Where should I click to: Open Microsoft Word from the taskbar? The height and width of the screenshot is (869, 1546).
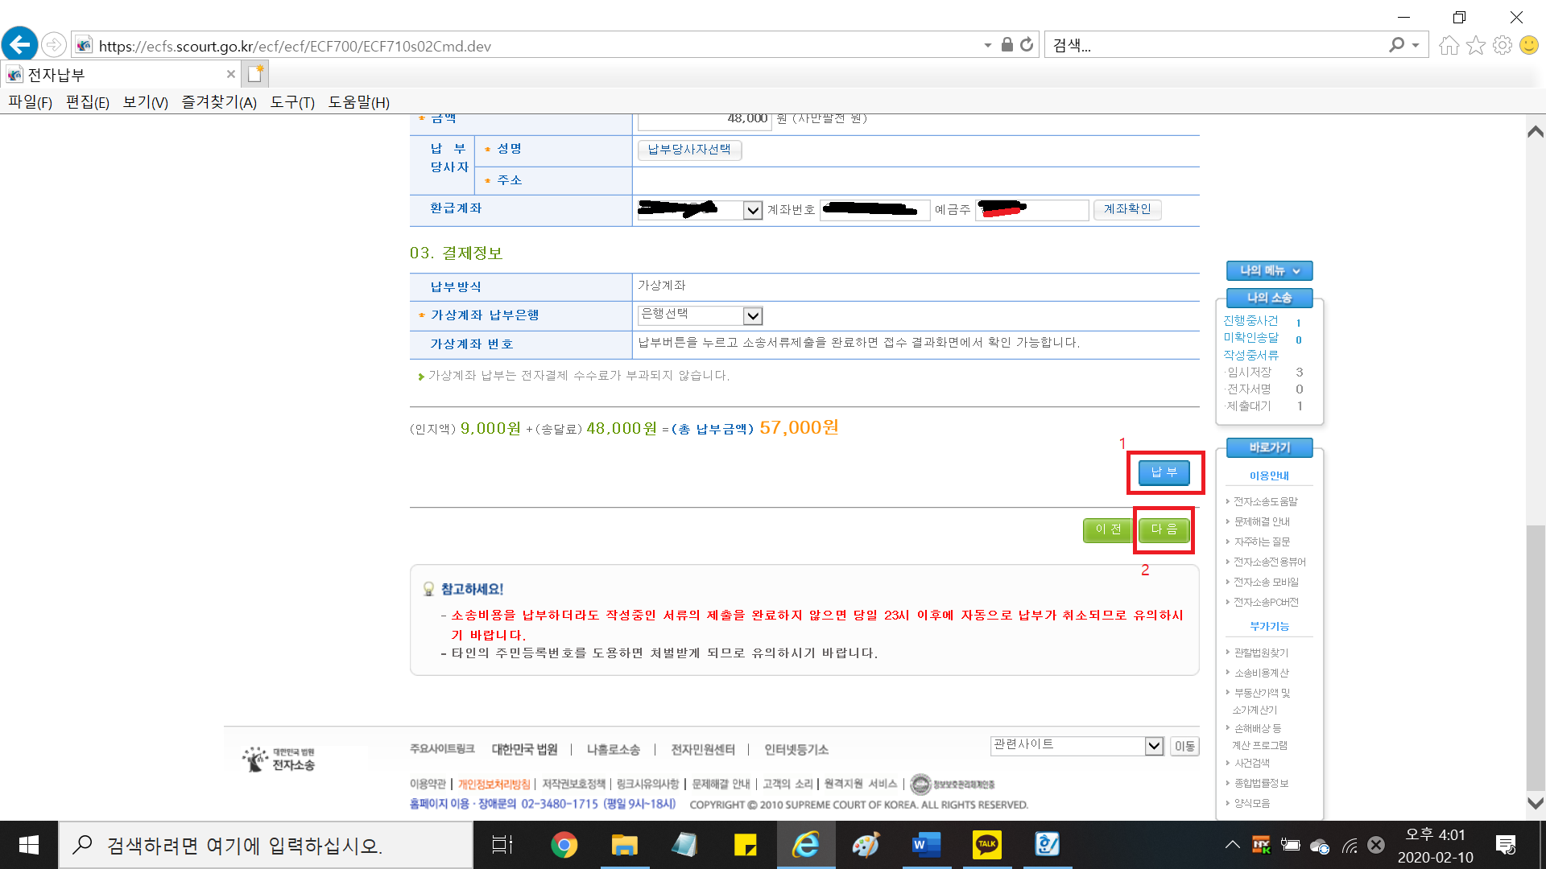[926, 845]
